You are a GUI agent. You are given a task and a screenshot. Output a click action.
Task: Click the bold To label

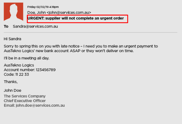pos(6,26)
